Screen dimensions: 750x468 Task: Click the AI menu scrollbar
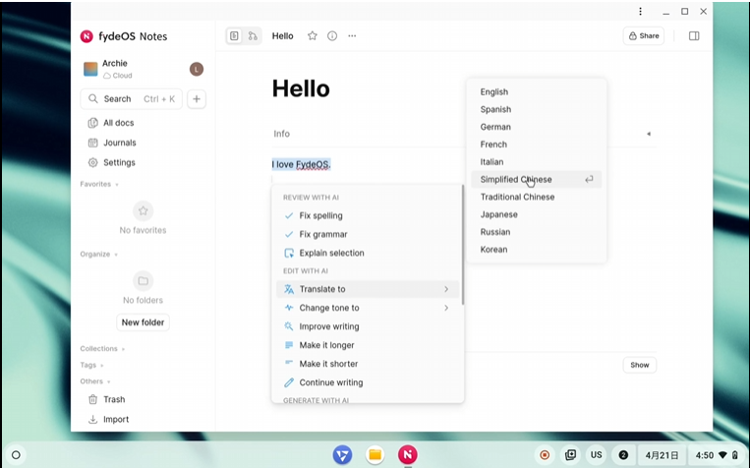463,245
